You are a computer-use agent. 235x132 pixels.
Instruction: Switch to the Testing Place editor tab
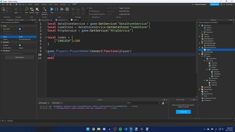[x=45, y=20]
